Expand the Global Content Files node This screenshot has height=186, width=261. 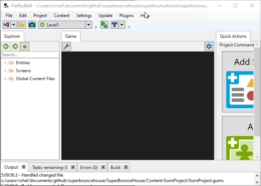click(5, 79)
